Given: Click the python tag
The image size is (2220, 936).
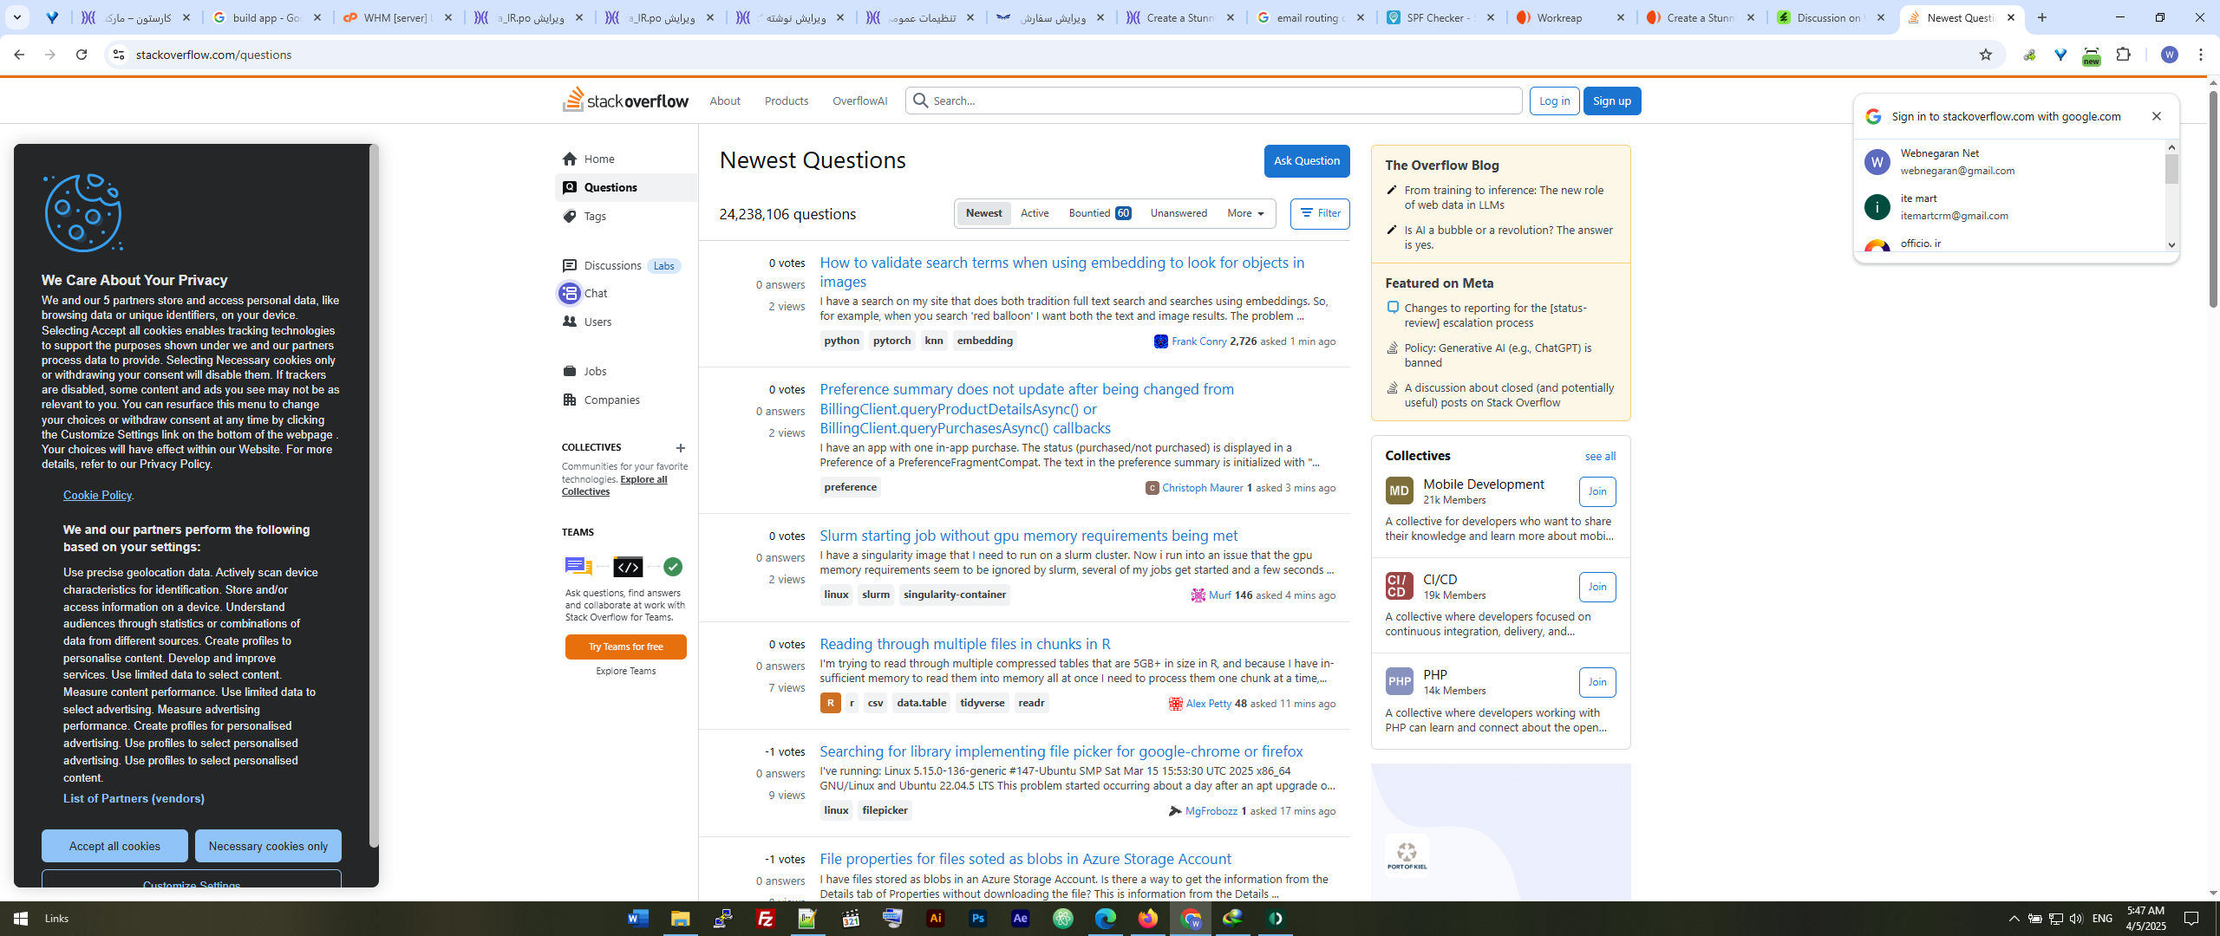Looking at the screenshot, I should pyautogui.click(x=841, y=341).
